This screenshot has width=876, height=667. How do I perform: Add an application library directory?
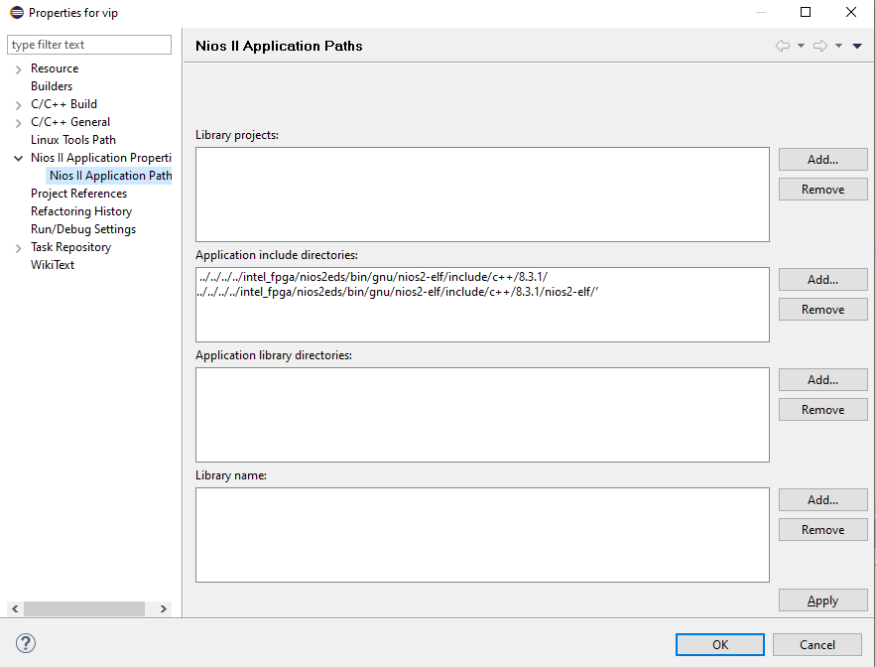[823, 380]
